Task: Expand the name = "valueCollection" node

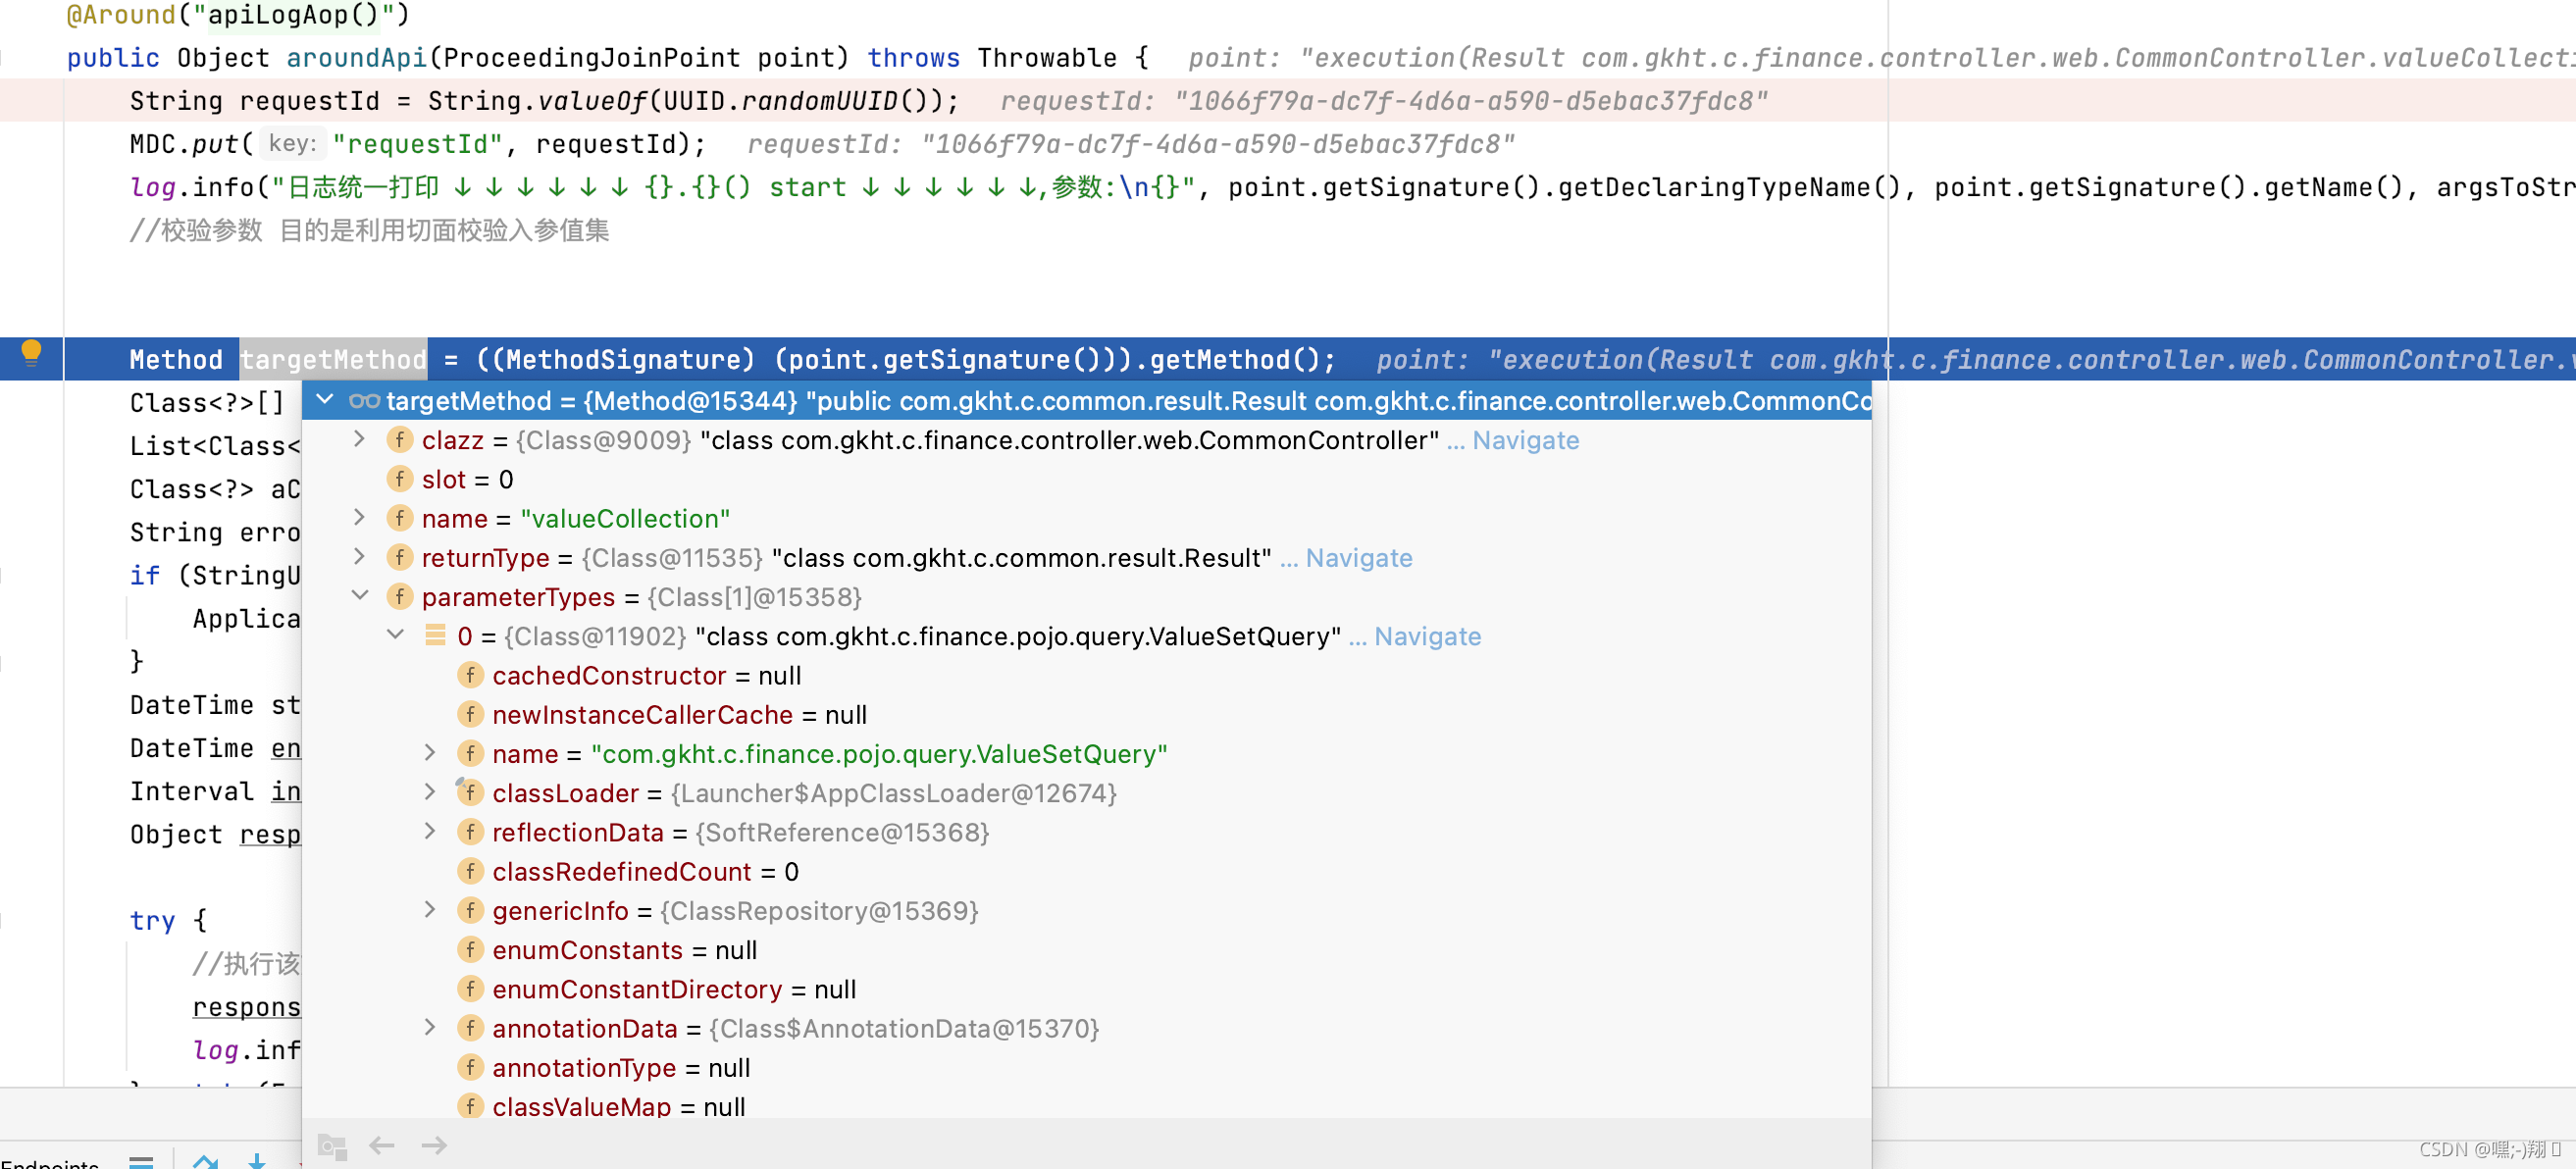Action: [359, 517]
